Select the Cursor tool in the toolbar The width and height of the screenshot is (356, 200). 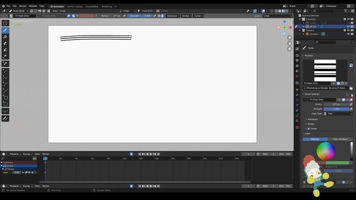click(5, 23)
